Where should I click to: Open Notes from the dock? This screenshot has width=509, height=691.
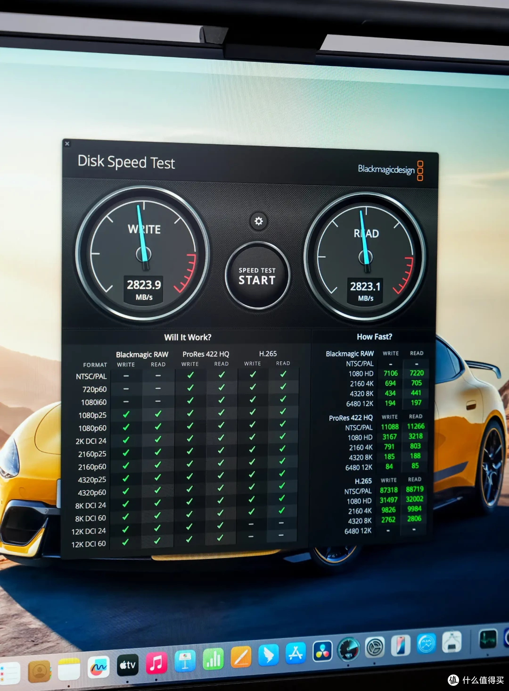pos(69,669)
